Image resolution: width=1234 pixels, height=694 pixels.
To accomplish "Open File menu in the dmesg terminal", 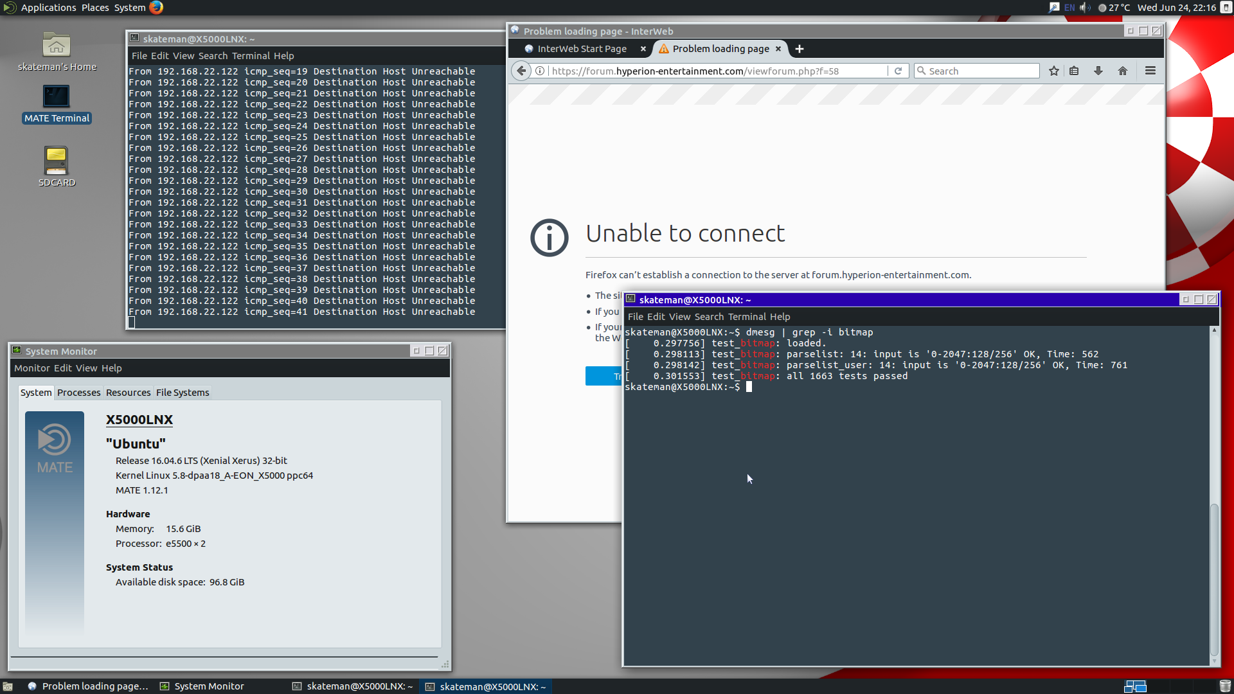I will pyautogui.click(x=636, y=317).
